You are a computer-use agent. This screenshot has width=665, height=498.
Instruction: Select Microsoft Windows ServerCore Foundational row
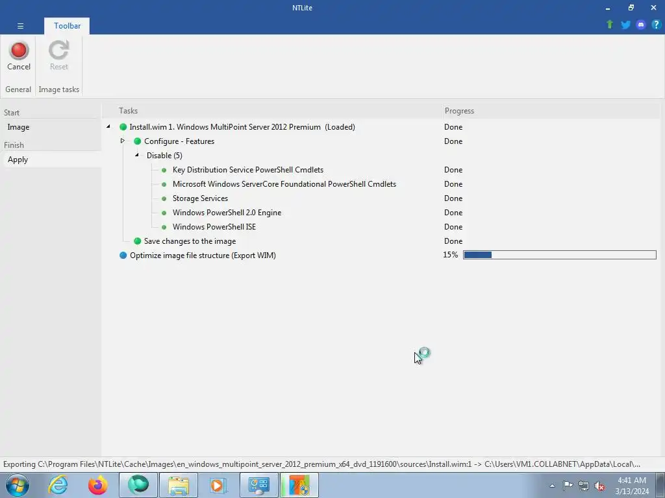point(382,184)
